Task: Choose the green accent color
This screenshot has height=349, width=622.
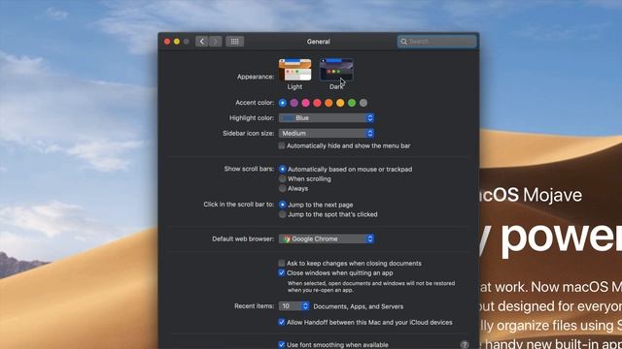Action: [352, 103]
